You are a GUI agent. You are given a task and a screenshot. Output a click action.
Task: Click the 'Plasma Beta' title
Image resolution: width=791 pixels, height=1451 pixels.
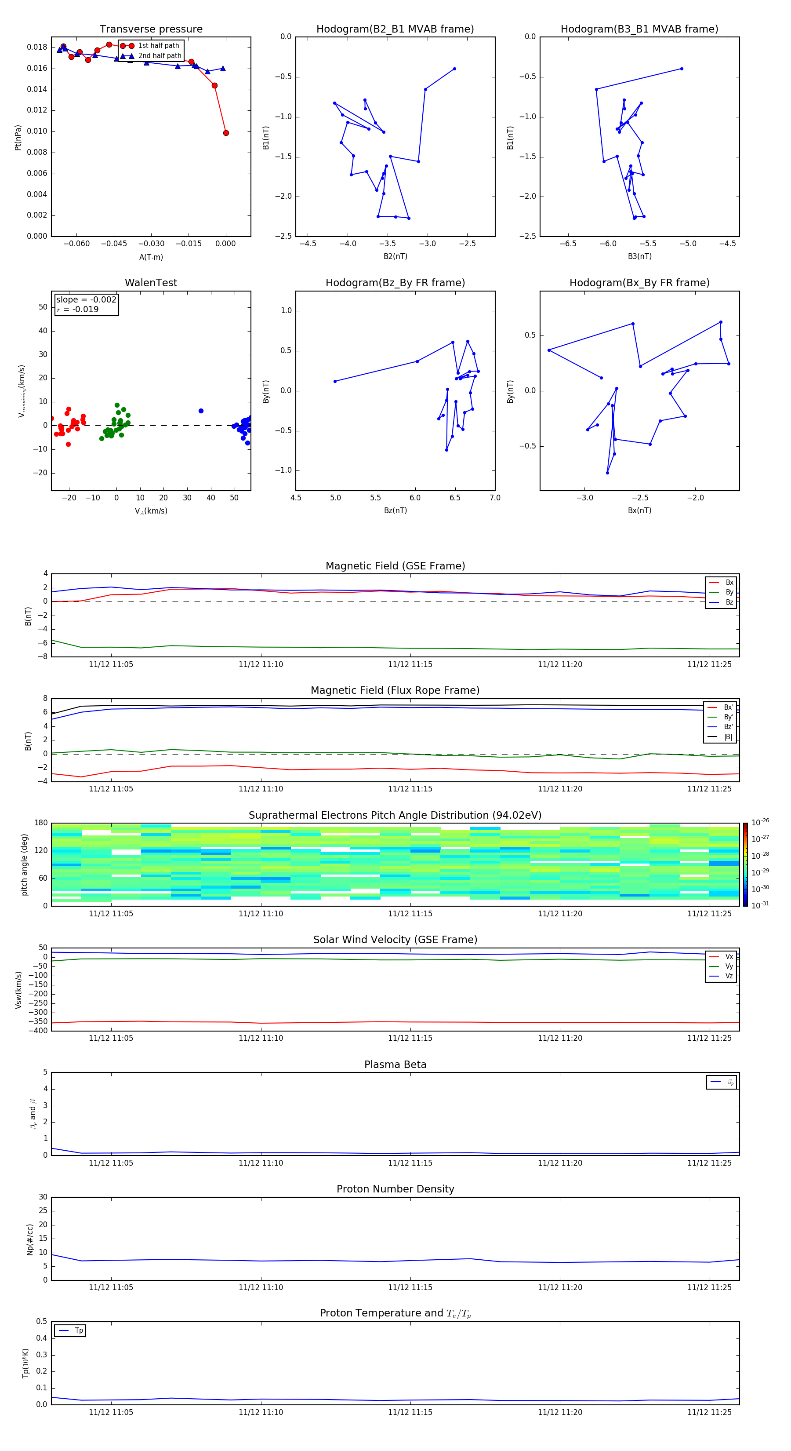click(395, 1065)
